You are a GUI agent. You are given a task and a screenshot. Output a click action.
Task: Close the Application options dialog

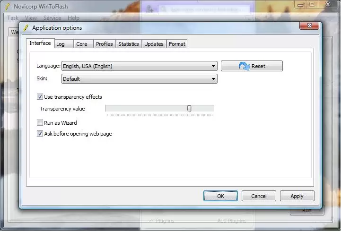pyautogui.click(x=309, y=26)
